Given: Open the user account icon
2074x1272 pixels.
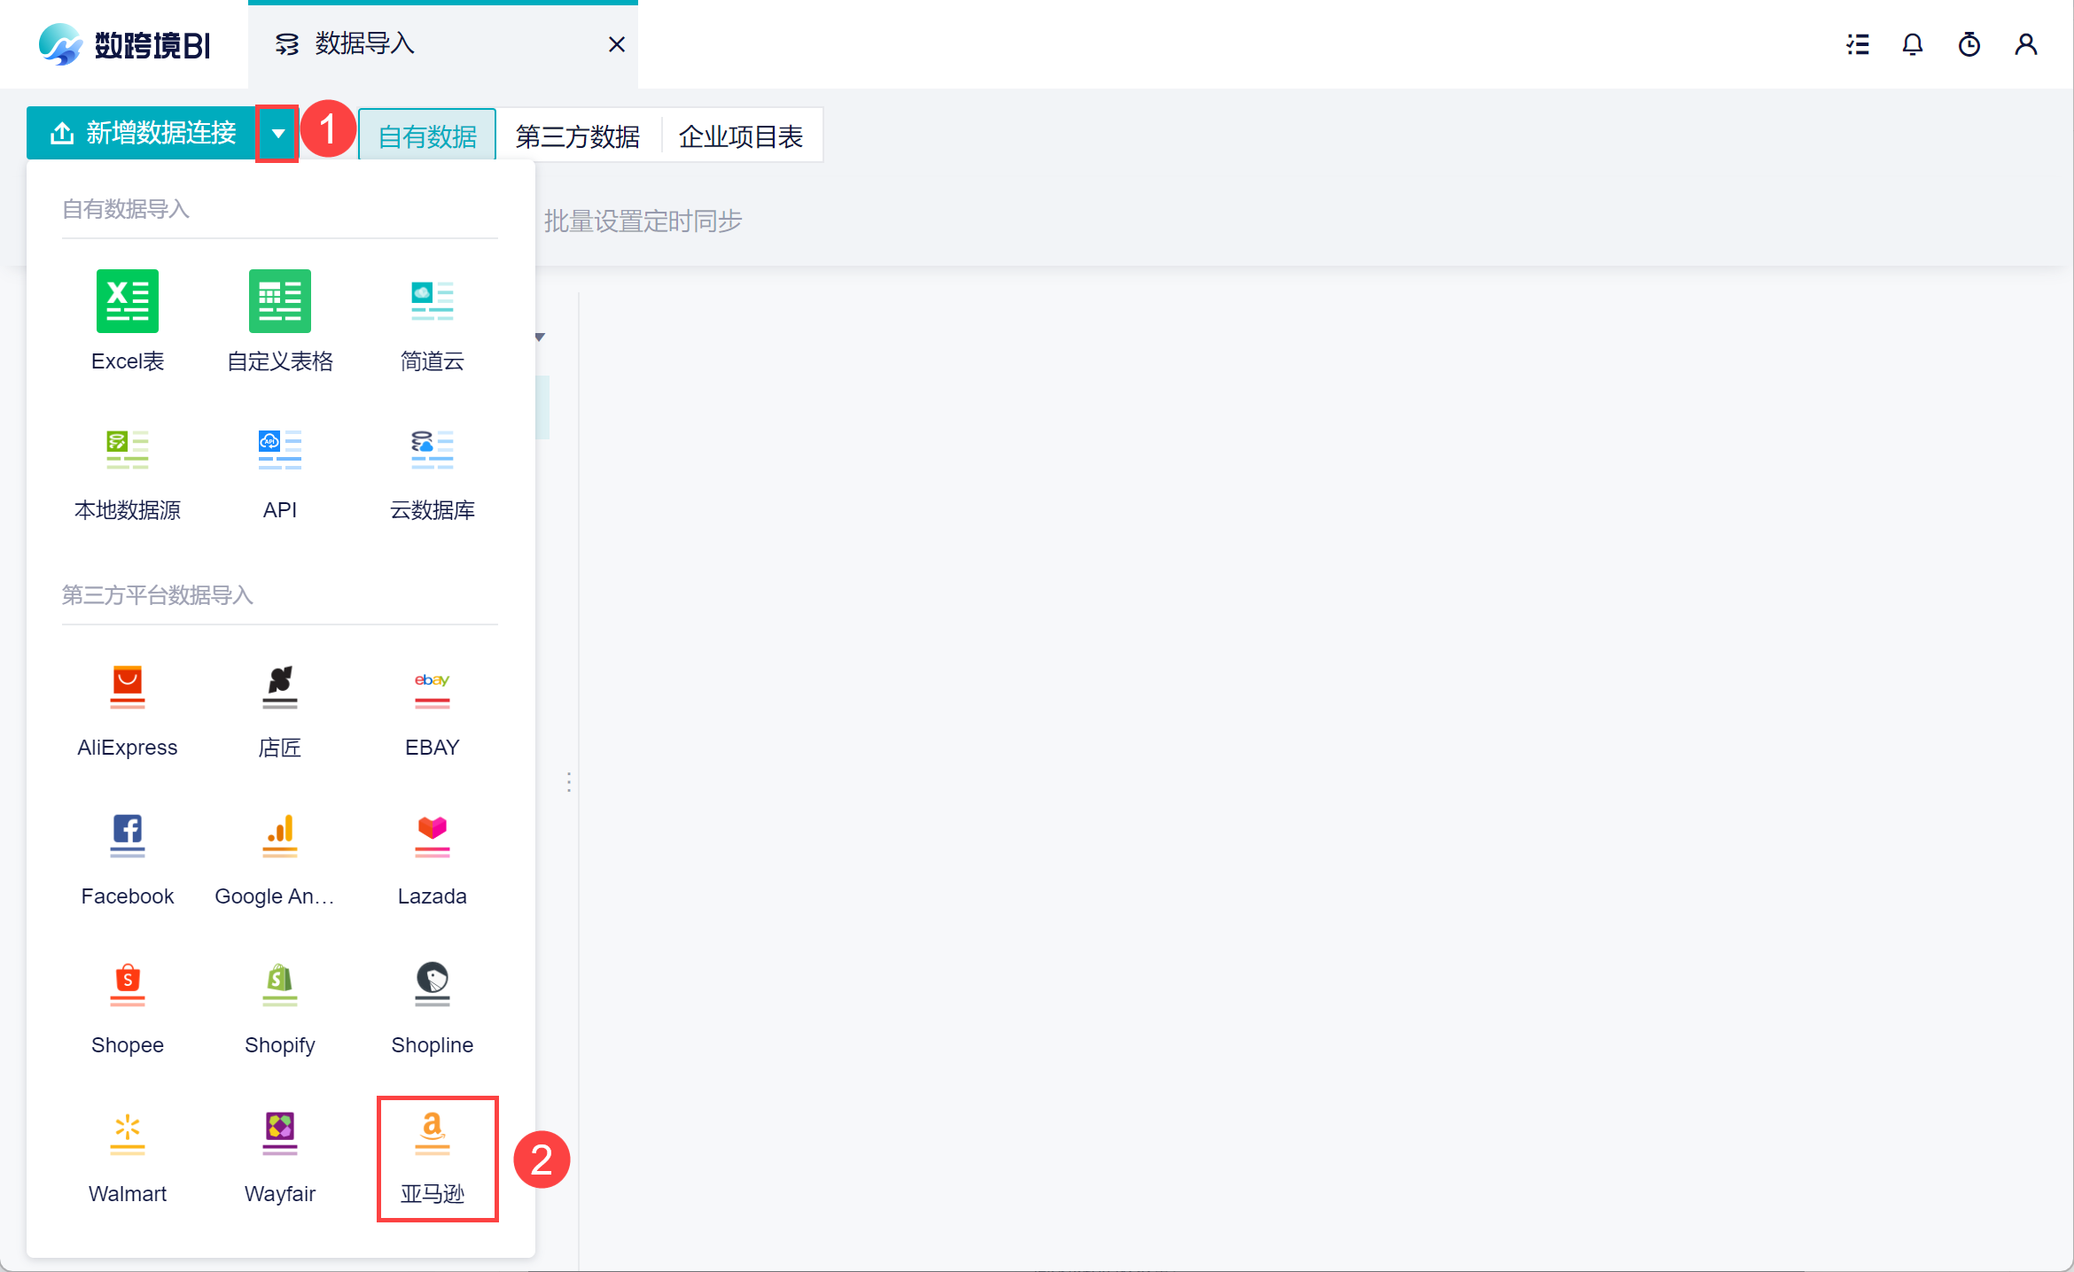Looking at the screenshot, I should point(2026,44).
